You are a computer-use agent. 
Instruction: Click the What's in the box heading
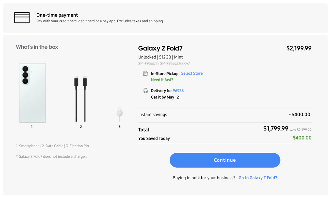(x=37, y=47)
